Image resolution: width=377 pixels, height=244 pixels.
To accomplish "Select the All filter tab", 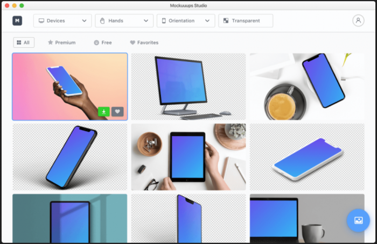I will pos(24,42).
